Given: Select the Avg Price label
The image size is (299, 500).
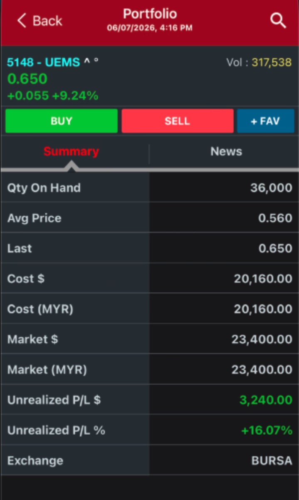Looking at the screenshot, I should [x=34, y=218].
